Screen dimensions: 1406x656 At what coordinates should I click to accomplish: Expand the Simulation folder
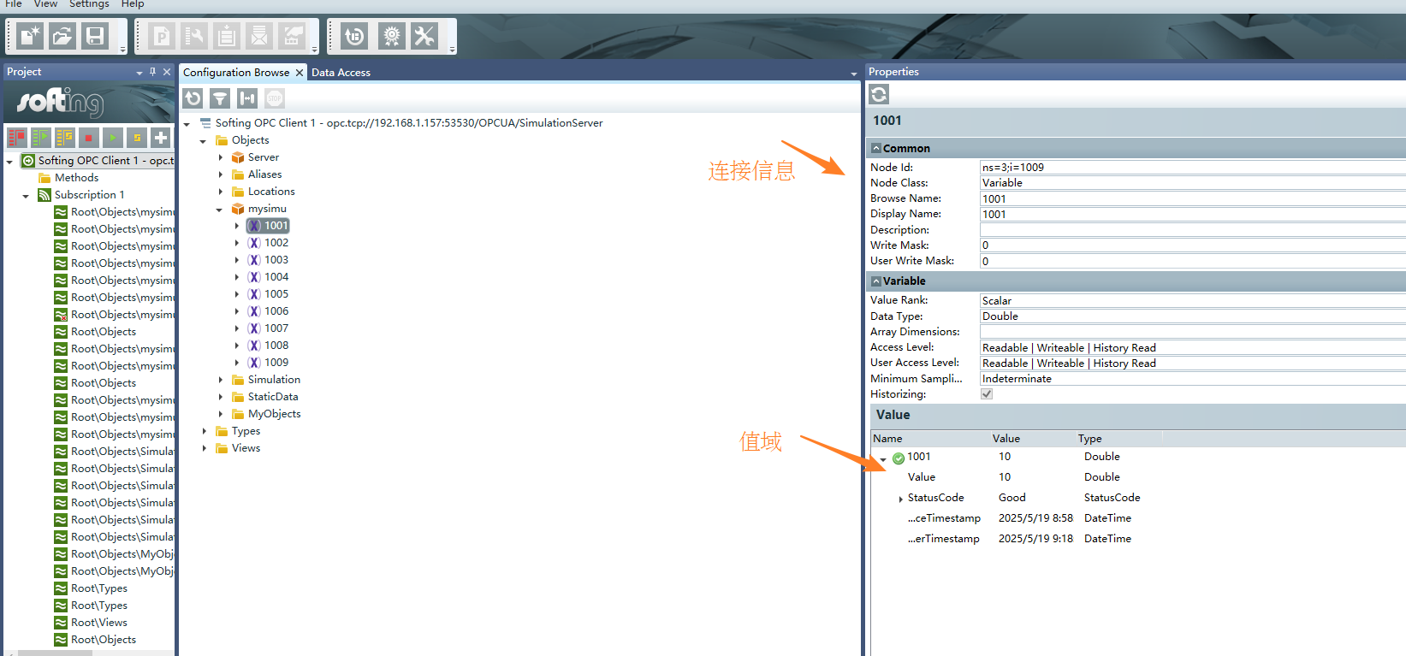(220, 380)
